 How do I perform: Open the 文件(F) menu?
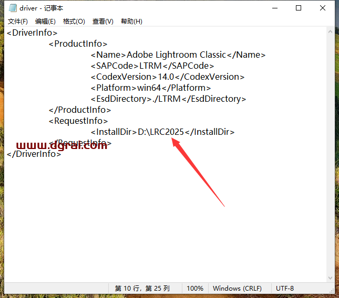click(18, 22)
